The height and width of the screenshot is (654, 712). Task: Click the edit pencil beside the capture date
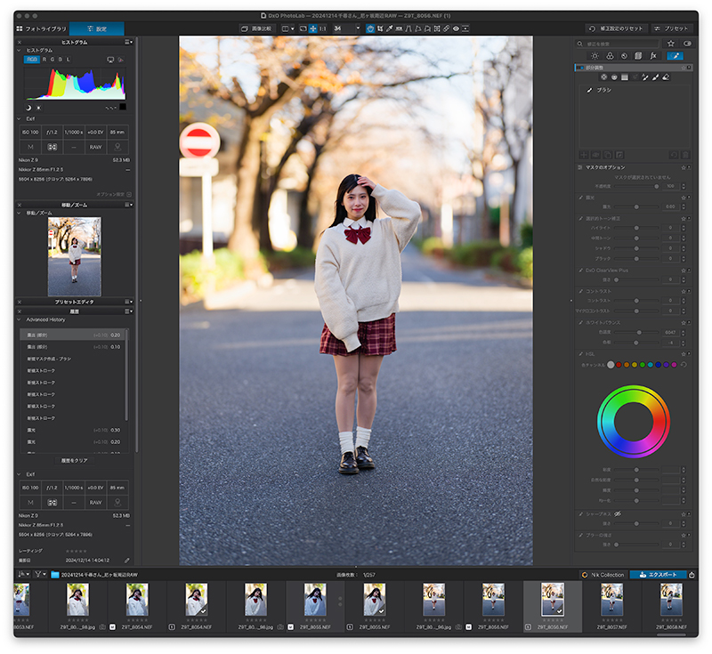point(127,560)
